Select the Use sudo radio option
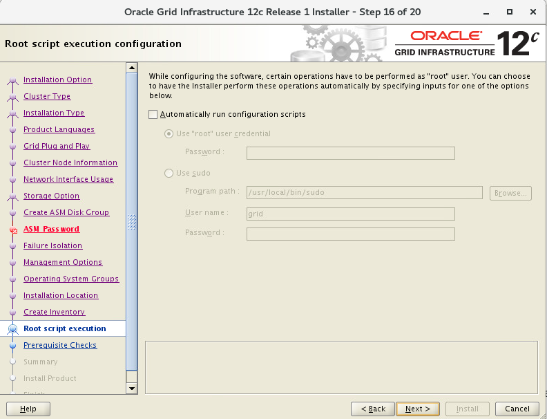 (169, 173)
